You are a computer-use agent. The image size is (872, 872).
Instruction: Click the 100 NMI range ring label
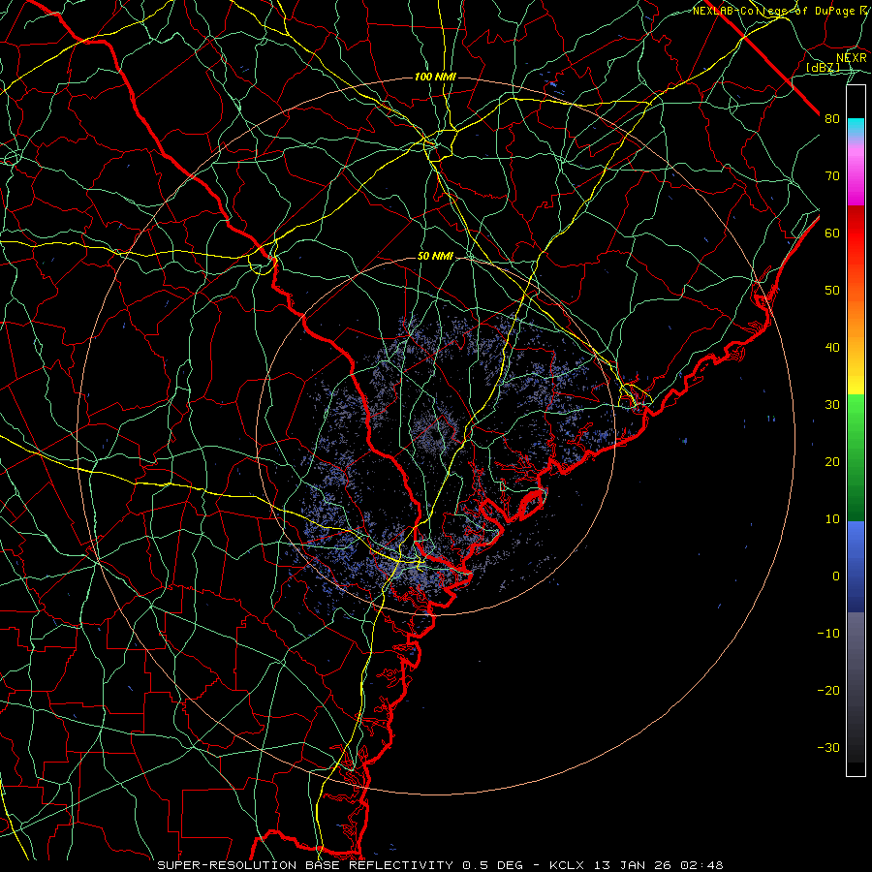tap(435, 77)
